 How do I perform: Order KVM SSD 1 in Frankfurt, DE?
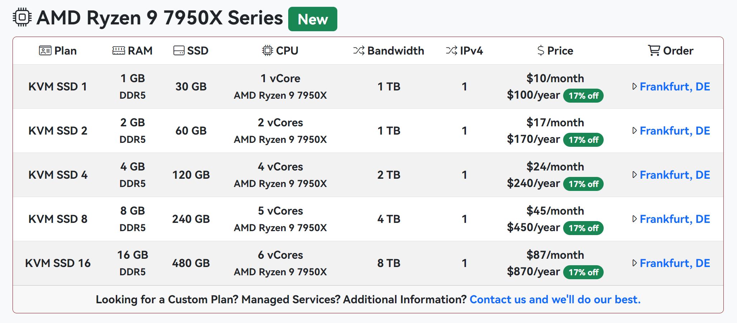tap(675, 87)
